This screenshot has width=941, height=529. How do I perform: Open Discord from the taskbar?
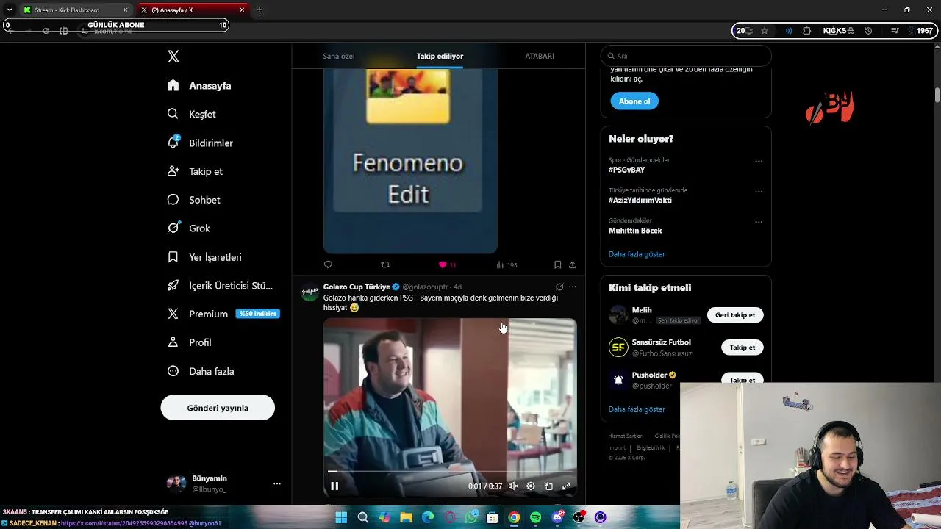557,518
